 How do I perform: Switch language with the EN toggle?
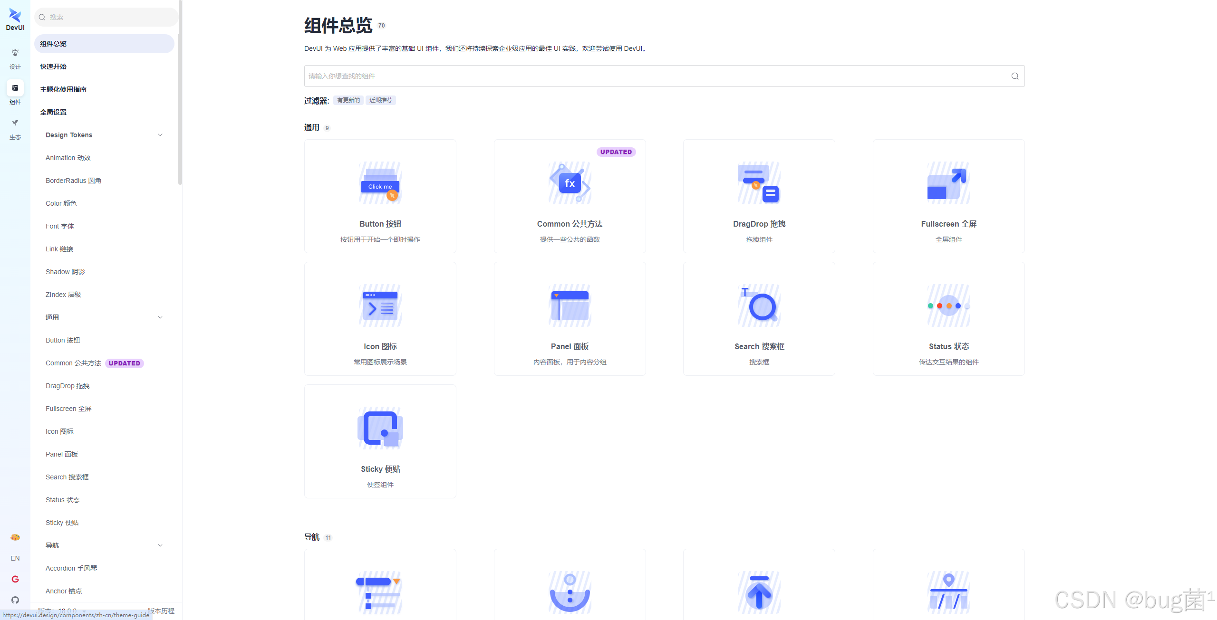click(x=15, y=558)
